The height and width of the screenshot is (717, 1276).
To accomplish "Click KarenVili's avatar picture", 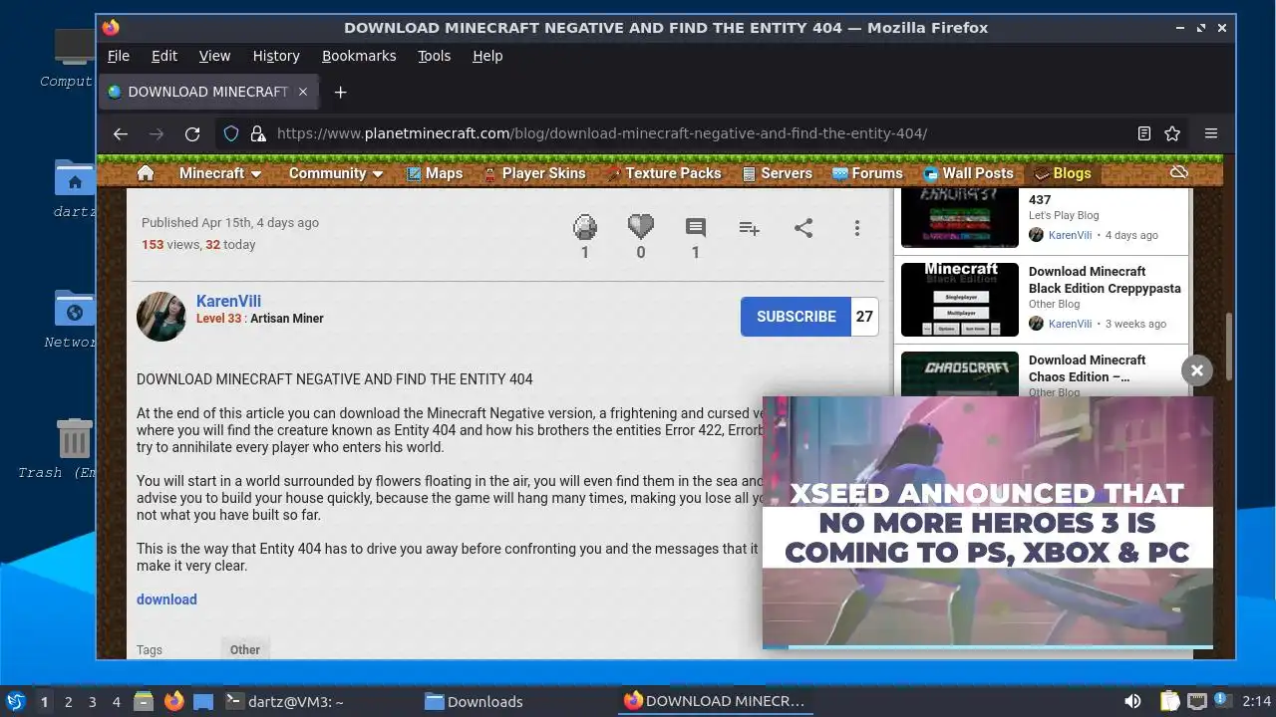I will click(161, 317).
